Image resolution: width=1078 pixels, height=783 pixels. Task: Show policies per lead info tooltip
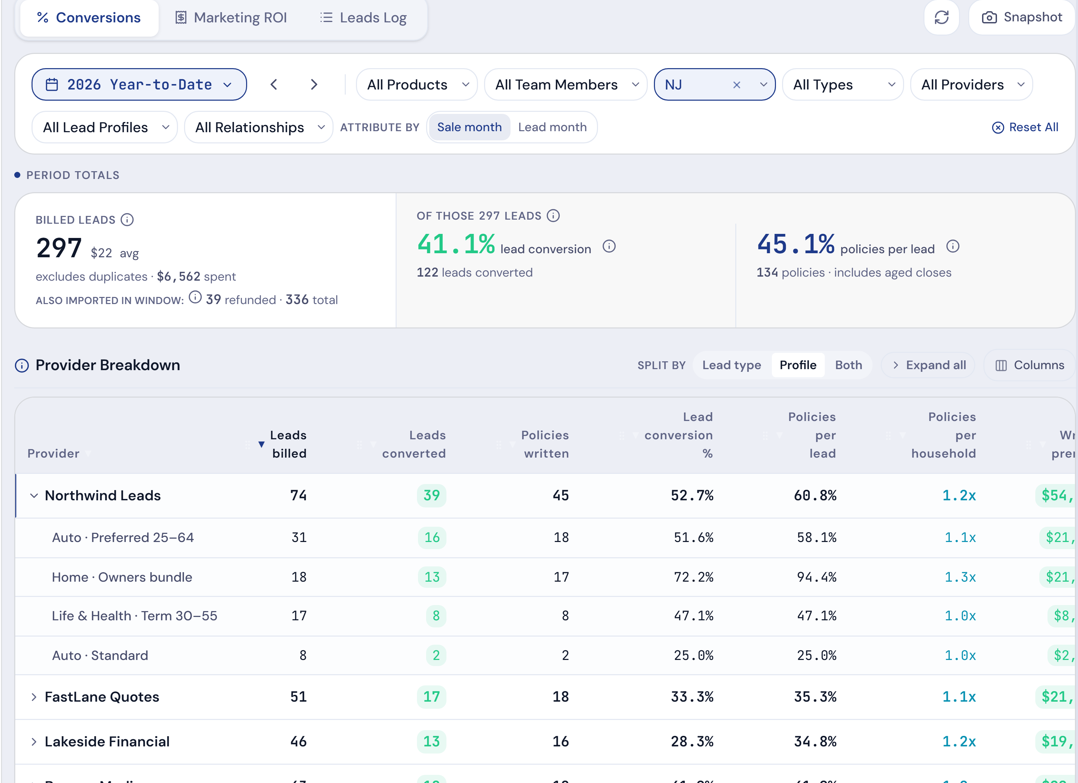coord(953,246)
